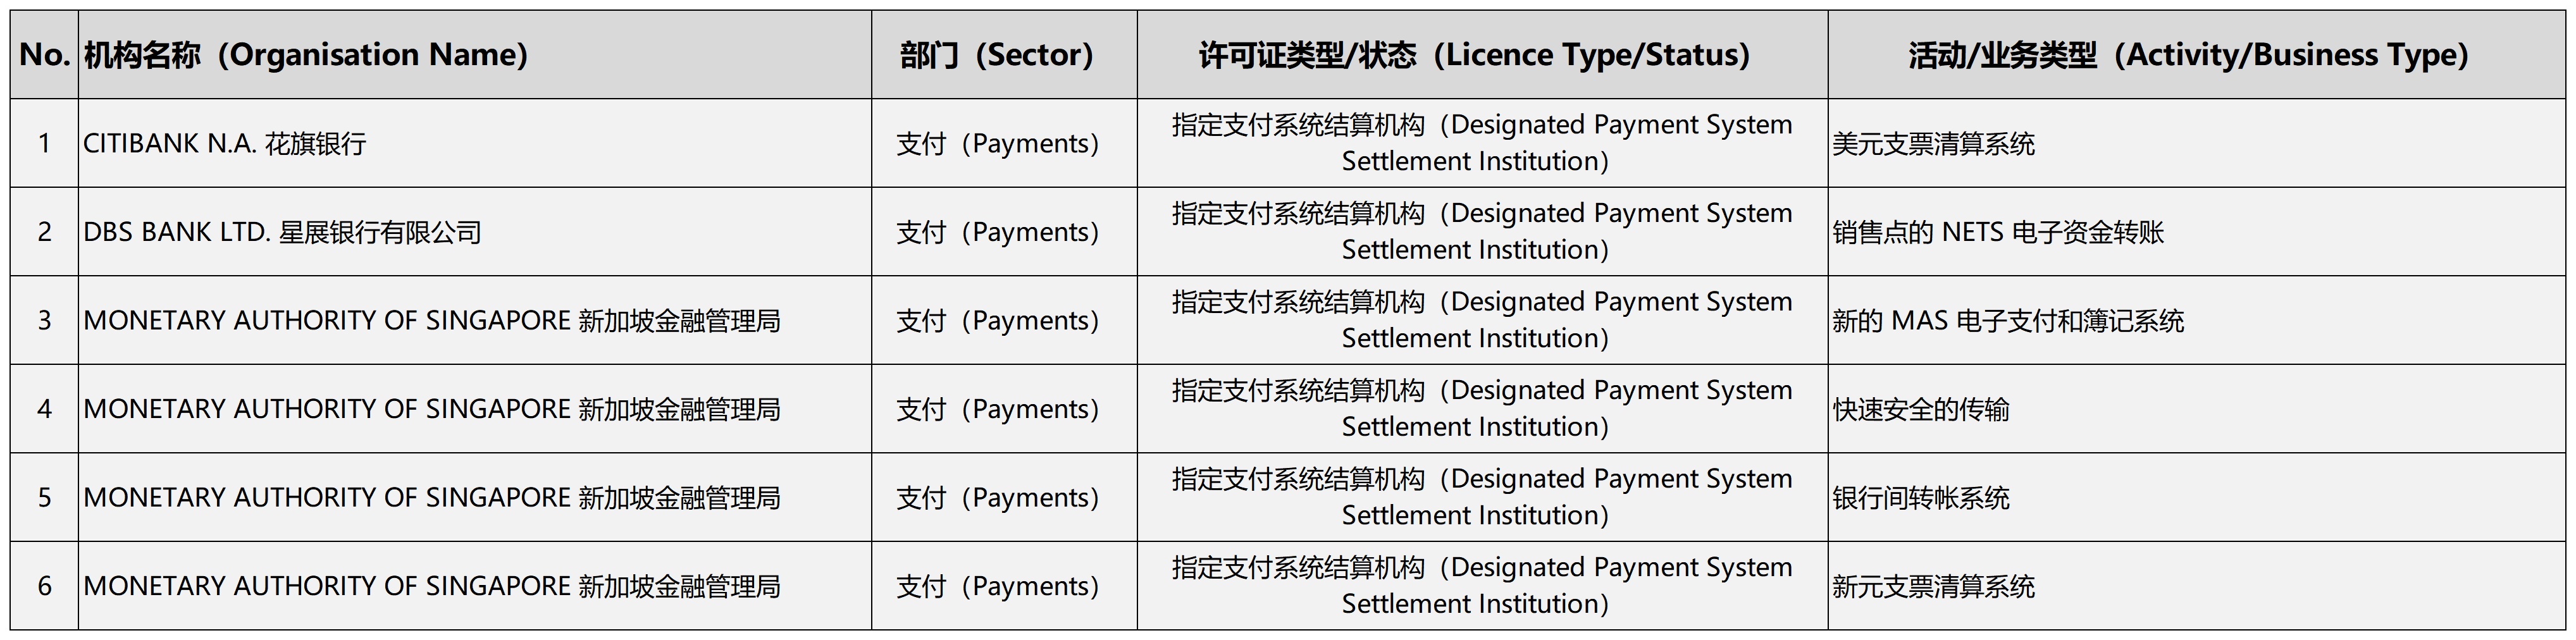Viewport: 2576px width, 640px height.
Task: Click the 许可证类型/状态 (Licence Type/Status) header
Action: [1482, 55]
